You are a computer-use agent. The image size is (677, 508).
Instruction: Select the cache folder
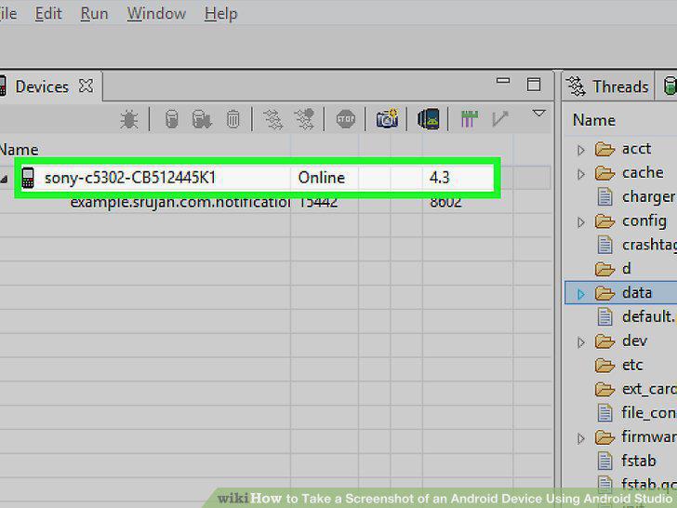[x=643, y=173]
